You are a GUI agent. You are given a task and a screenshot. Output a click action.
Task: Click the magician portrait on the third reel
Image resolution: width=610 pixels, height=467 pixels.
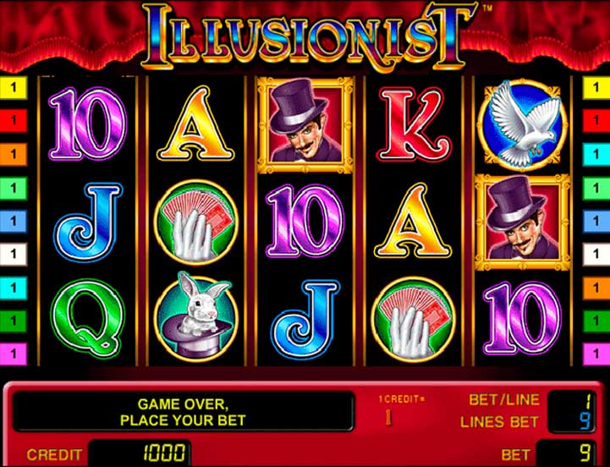(x=305, y=125)
